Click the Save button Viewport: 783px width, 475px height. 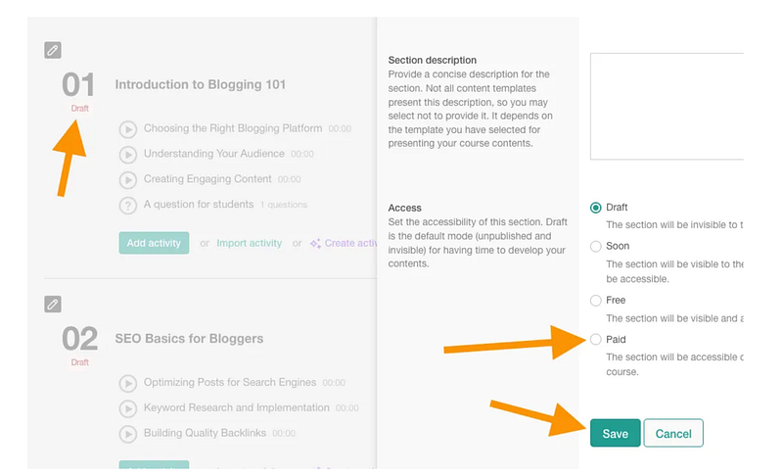pos(615,433)
